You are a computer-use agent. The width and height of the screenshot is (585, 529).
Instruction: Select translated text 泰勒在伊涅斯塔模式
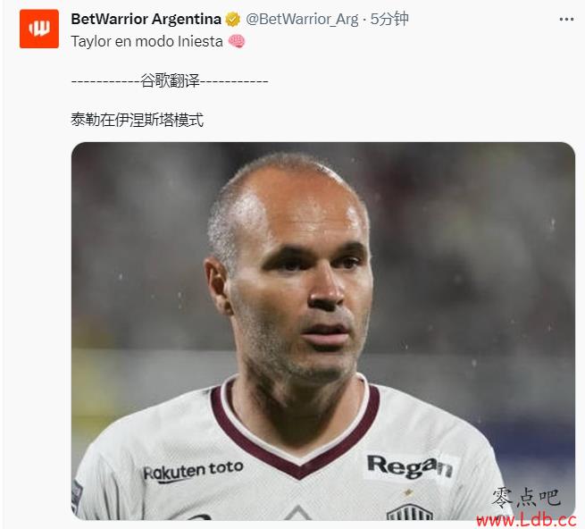[x=137, y=121]
